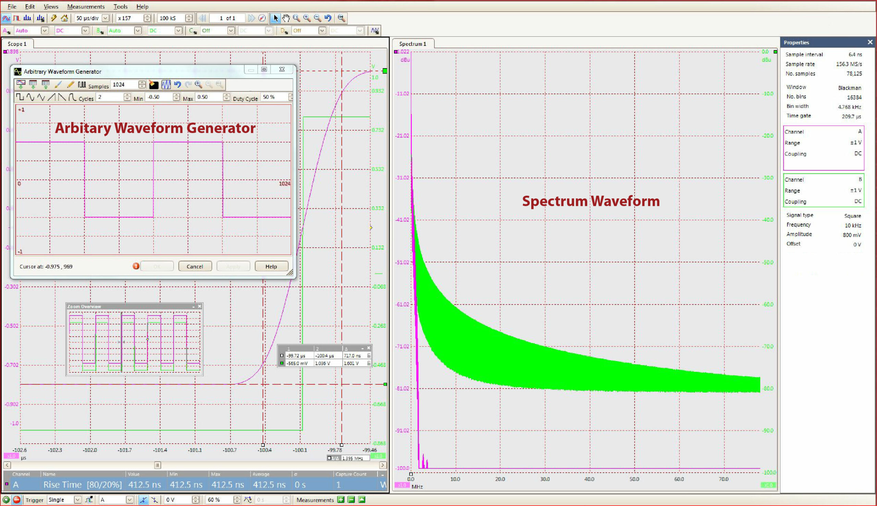Open the Tools menu

[x=121, y=7]
